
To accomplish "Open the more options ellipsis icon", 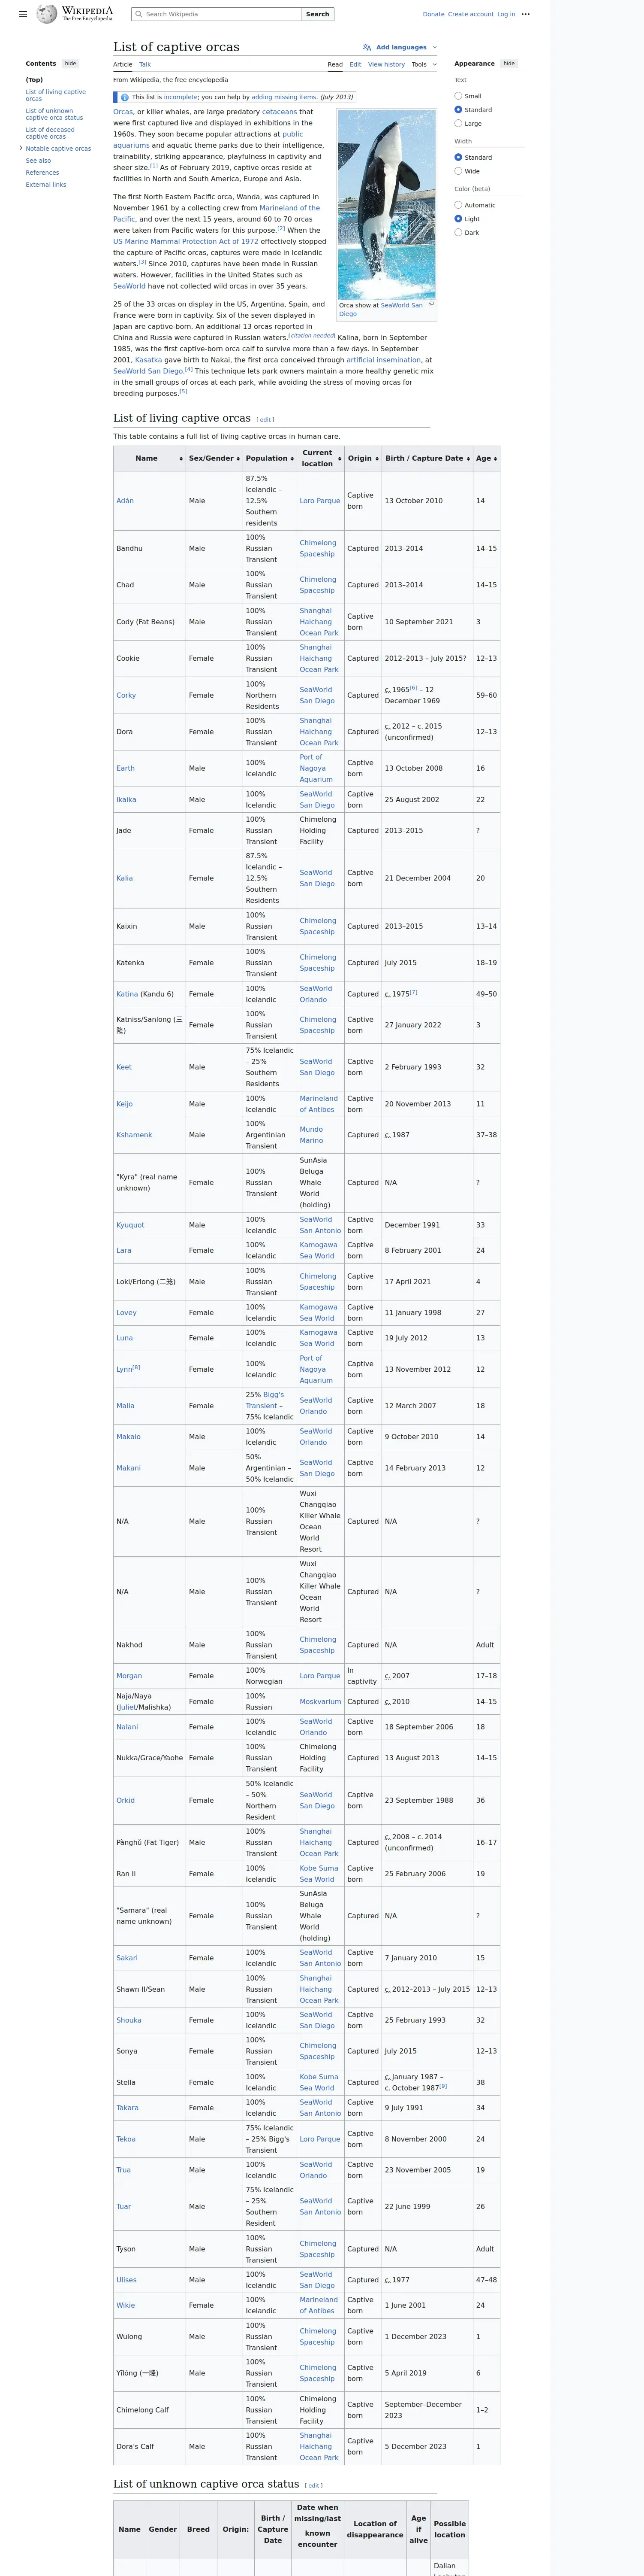I will pos(525,14).
